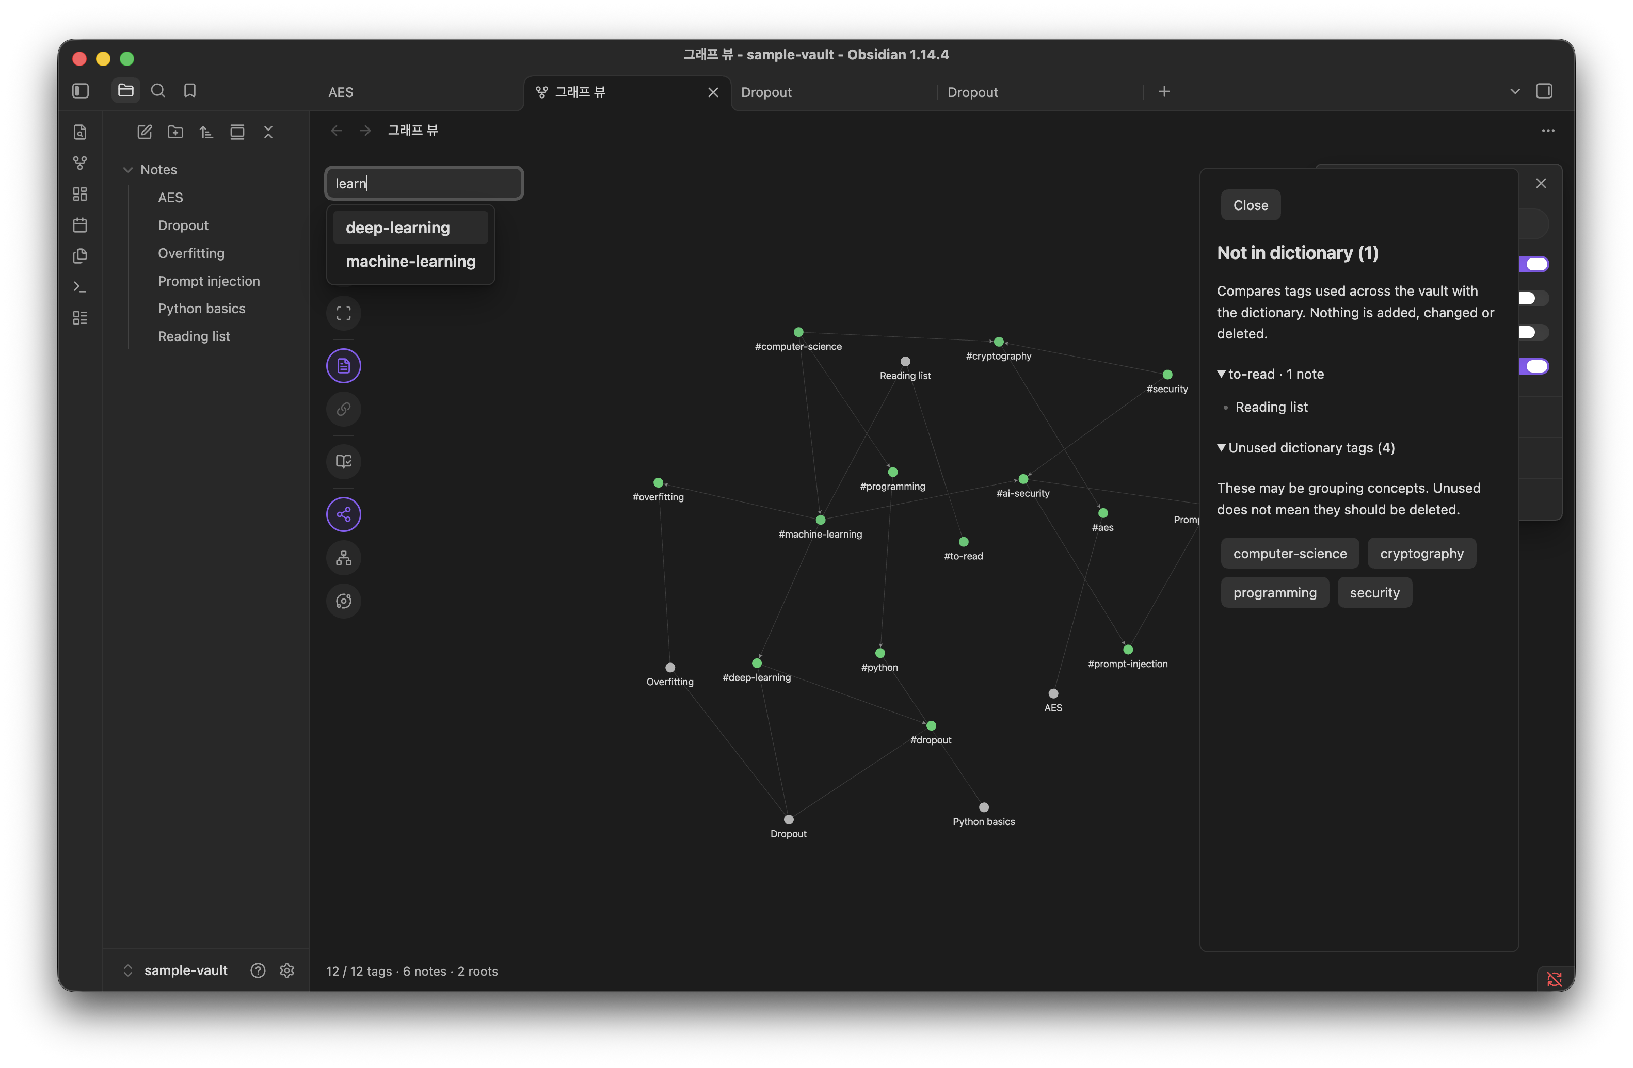Open the file explorer folder tab icon

point(125,90)
